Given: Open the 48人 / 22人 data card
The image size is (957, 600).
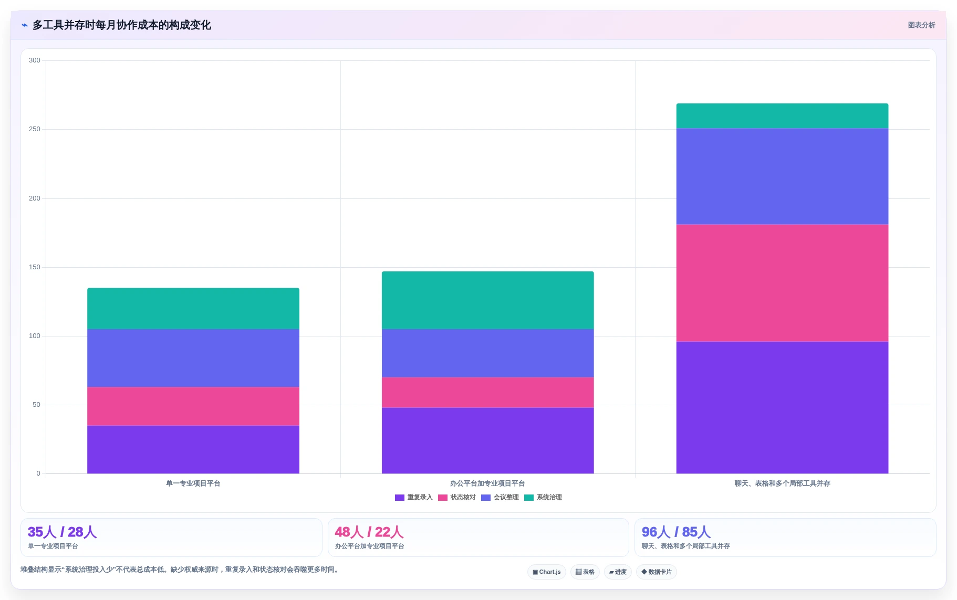Looking at the screenshot, I should click(x=478, y=538).
